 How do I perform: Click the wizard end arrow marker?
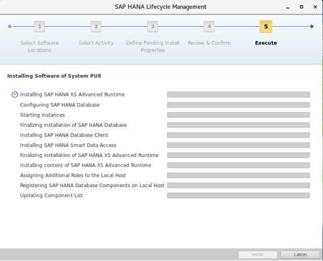312,26
